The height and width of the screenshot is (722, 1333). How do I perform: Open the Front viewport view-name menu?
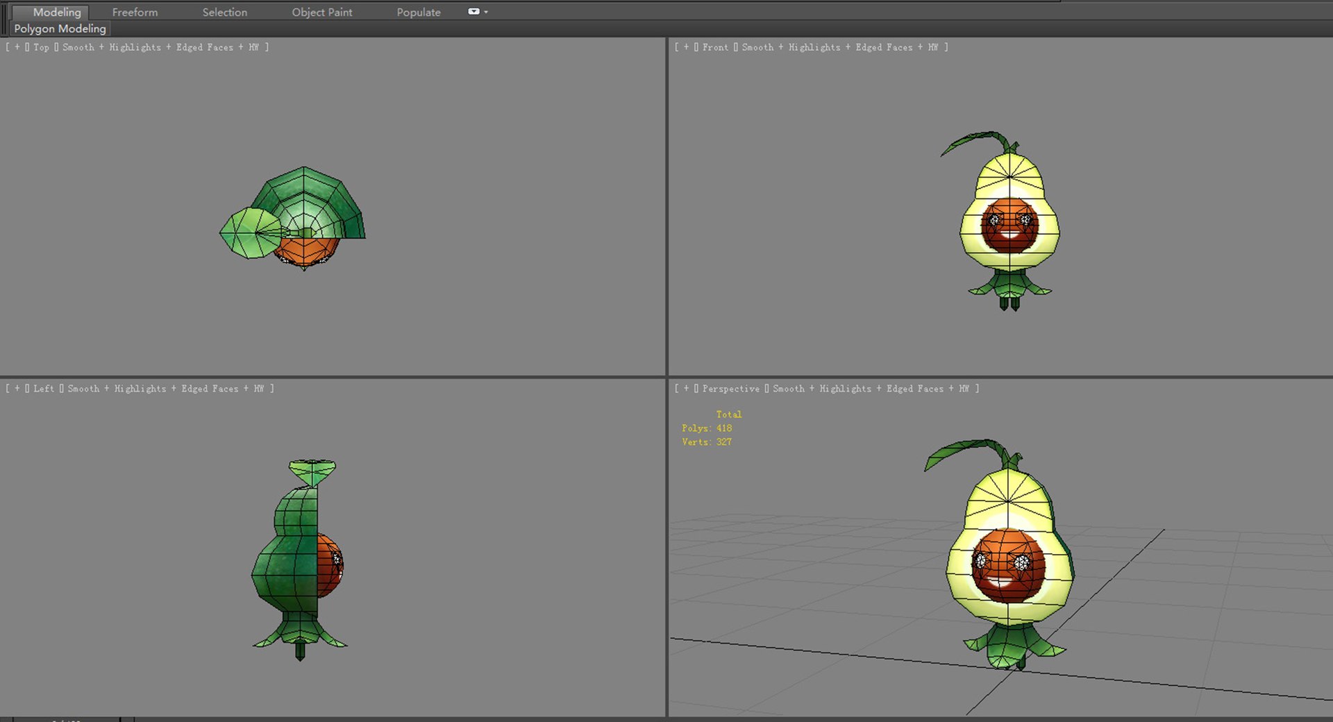click(x=715, y=47)
